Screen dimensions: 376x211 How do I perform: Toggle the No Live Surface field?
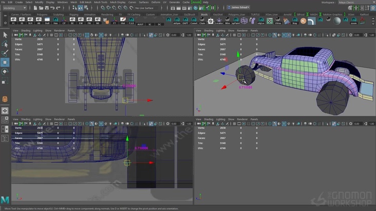coord(146,8)
